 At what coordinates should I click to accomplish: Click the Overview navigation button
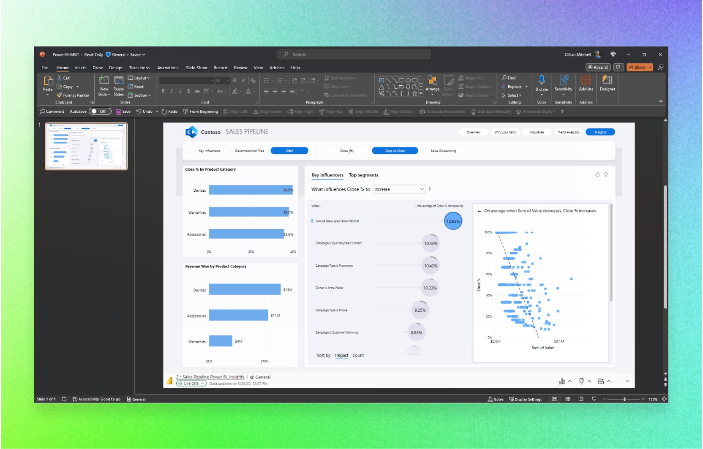point(473,132)
